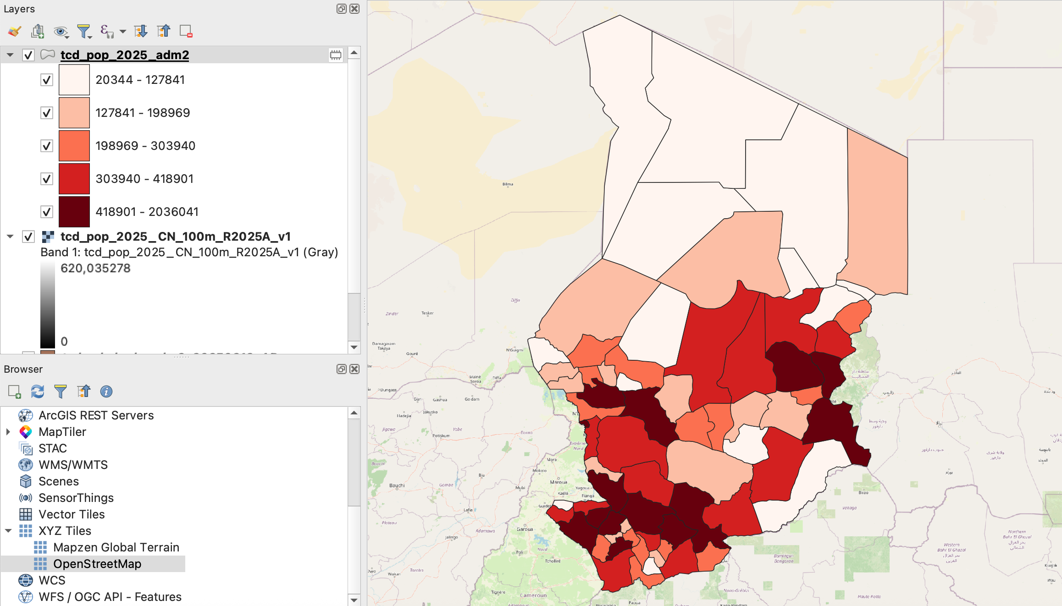Screen dimensions: 1062x606
Task: Click the 418901 - 2036041 dark red swatch
Action: point(74,212)
